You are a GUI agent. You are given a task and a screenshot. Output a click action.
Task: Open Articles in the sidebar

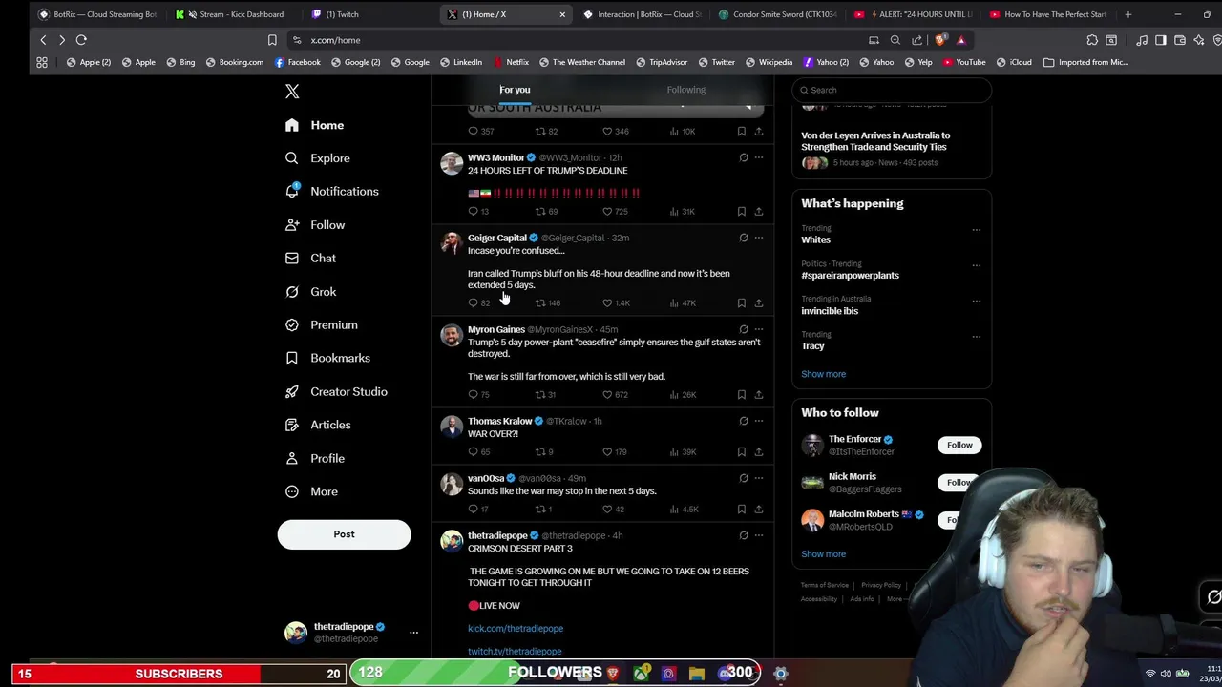[x=317, y=425]
